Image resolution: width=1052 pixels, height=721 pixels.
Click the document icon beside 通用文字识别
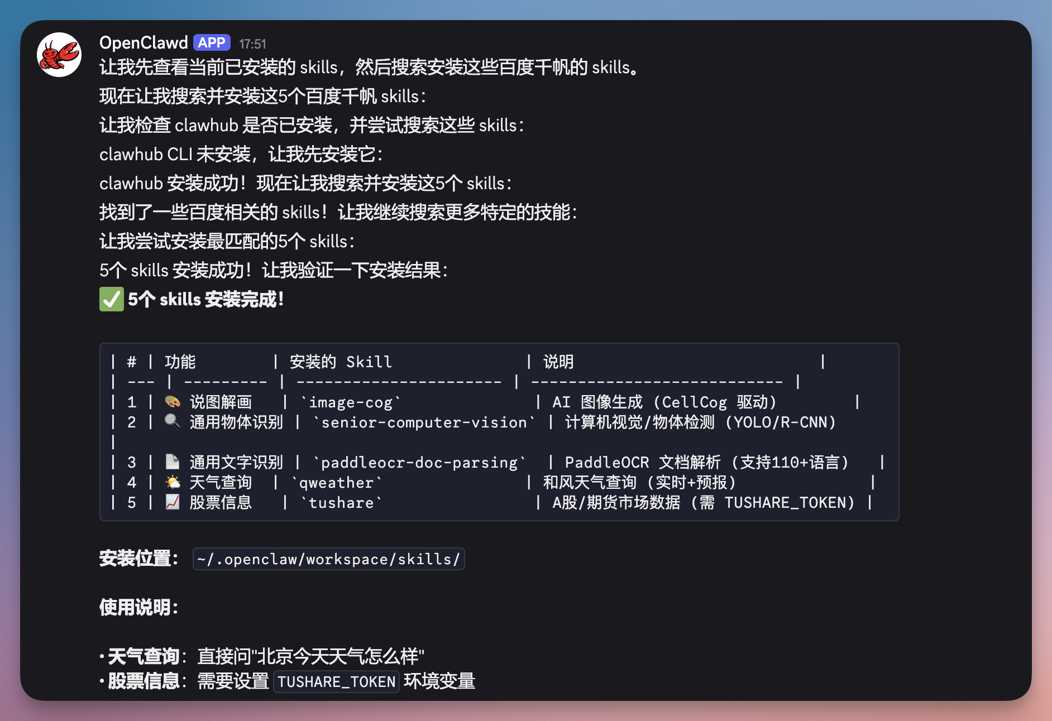172,462
